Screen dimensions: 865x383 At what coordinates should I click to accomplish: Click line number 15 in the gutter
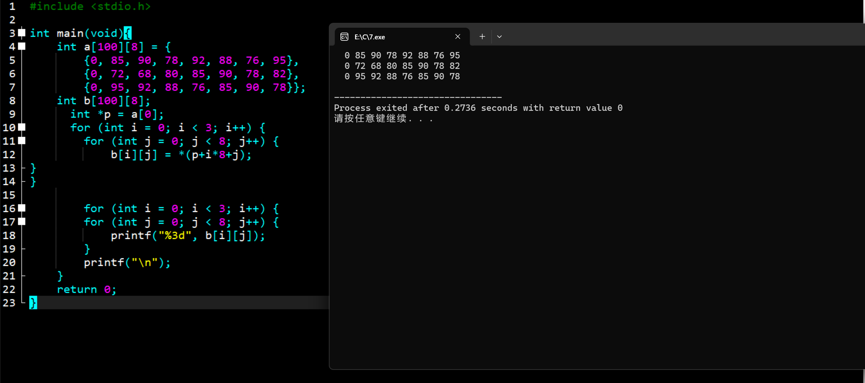9,195
